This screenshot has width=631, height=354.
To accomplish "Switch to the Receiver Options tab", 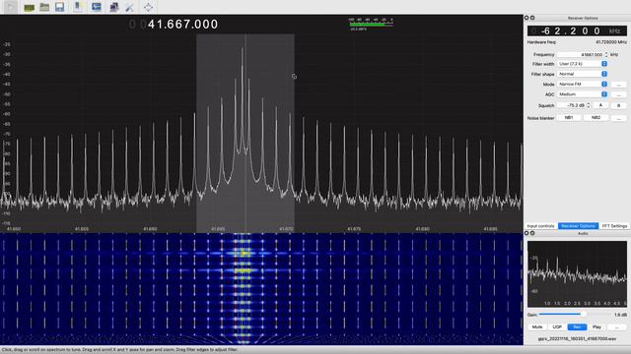I will (578, 226).
